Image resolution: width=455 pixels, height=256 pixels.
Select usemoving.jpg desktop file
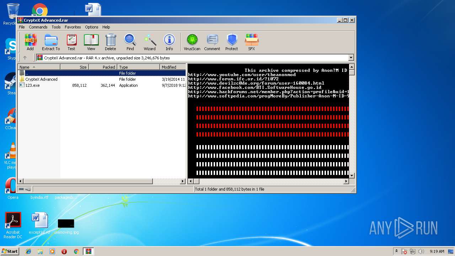click(66, 226)
